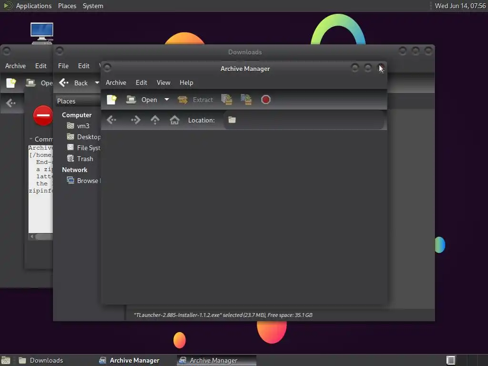Click the Location input field
488x366 pixels.
pos(304,120)
